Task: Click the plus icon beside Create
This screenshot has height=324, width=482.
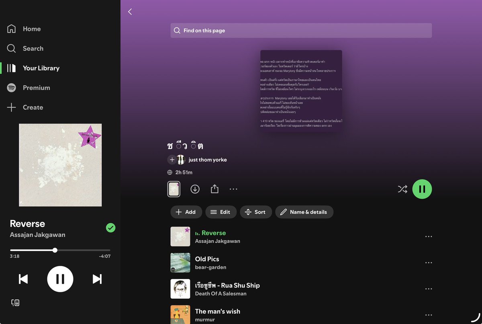Action: pos(11,107)
